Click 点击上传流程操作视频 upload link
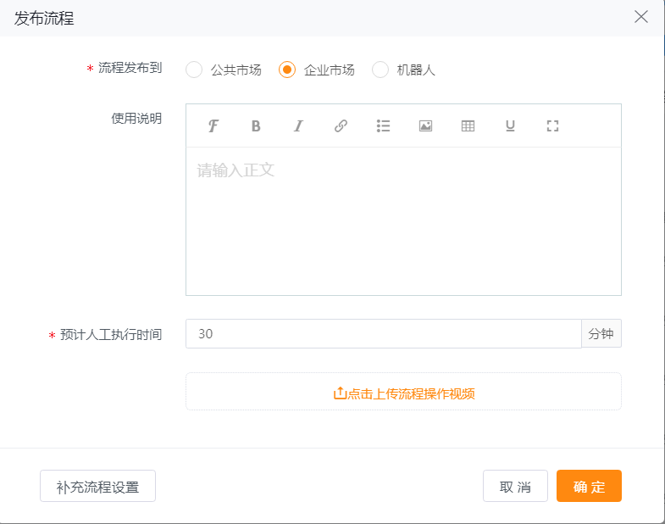The image size is (665, 524). click(403, 393)
